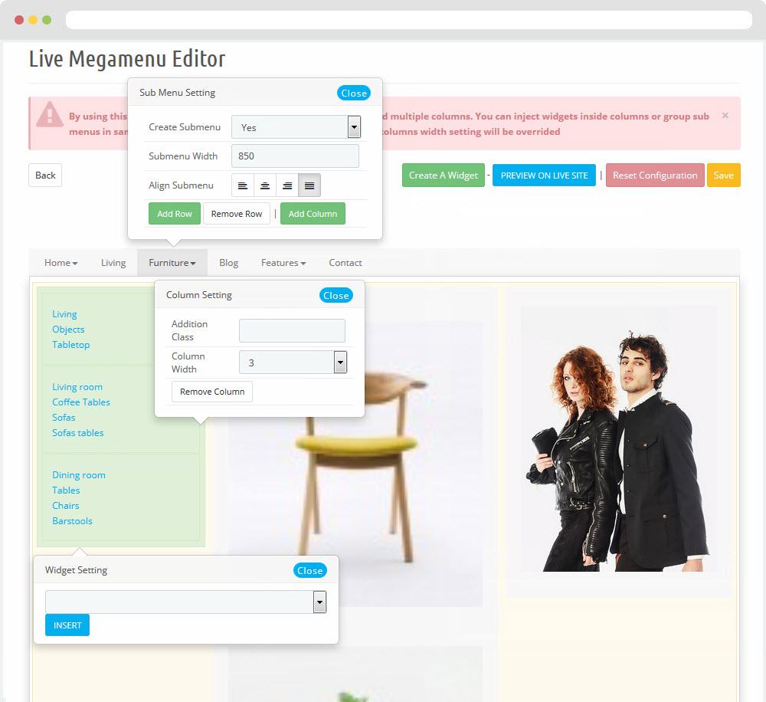Open the Furniture menu item
This screenshot has height=702, width=766.
(172, 263)
